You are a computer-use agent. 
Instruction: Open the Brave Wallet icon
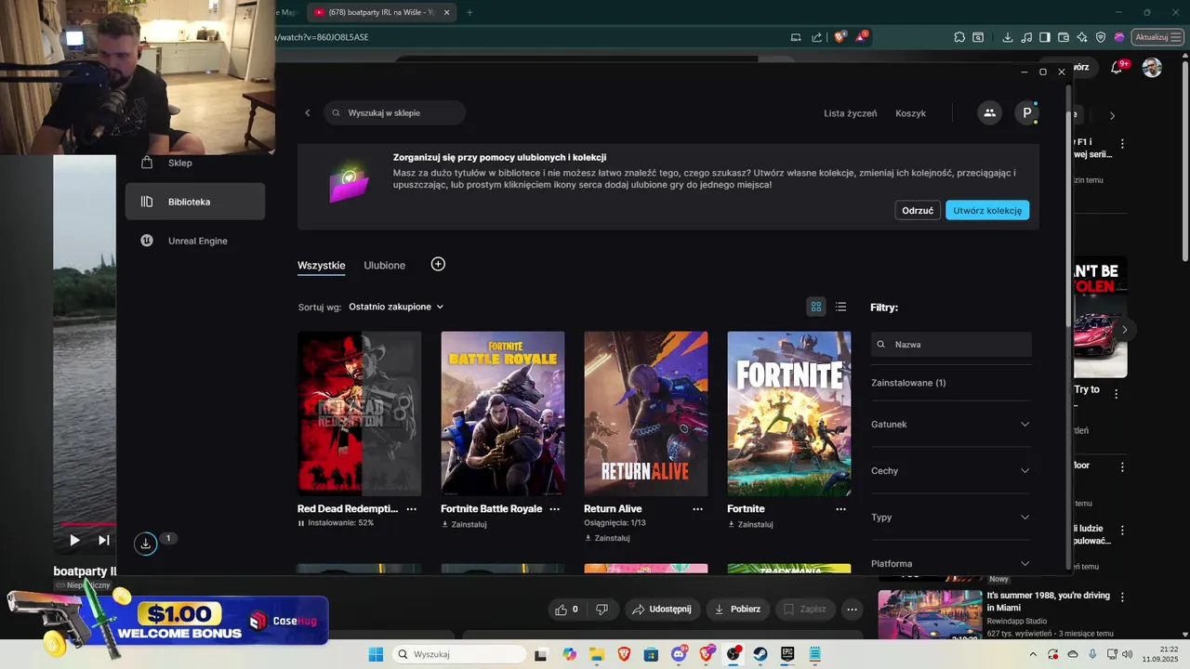click(1064, 37)
